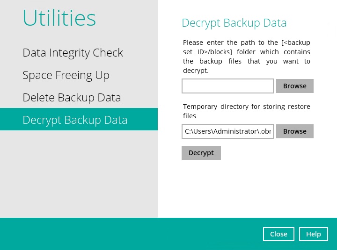
Task: Click the temporary directory path field
Action: click(227, 131)
